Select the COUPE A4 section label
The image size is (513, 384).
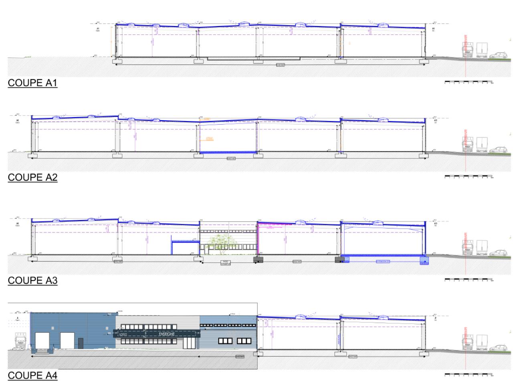tap(33, 376)
